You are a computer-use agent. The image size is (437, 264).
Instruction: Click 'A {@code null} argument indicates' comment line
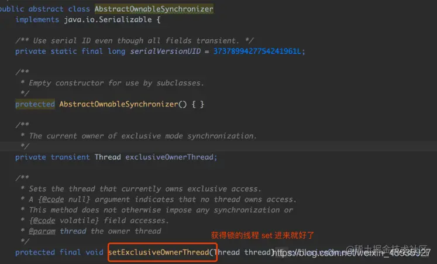[x=162, y=200]
